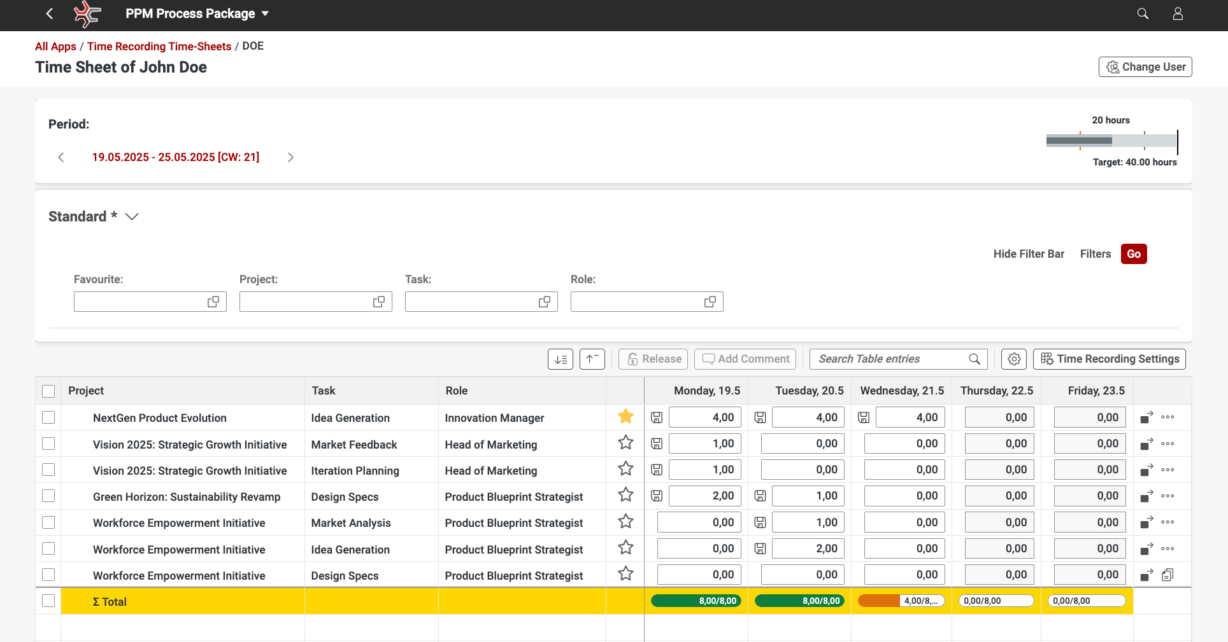Go to the All Apps breadcrumb

55,46
